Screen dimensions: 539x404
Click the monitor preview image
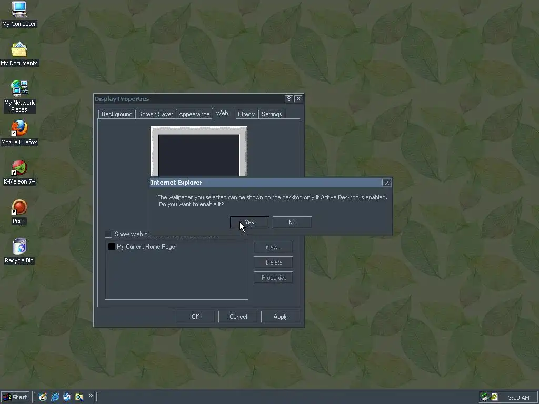tap(198, 151)
